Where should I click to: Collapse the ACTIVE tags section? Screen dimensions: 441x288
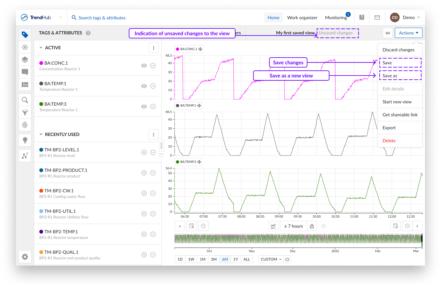pos(41,48)
